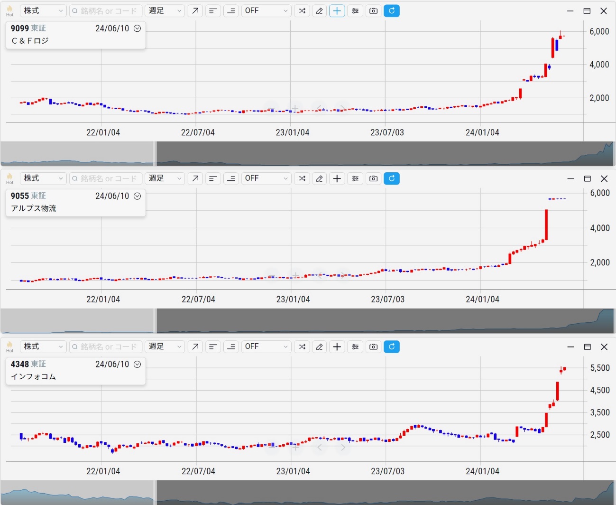Click the Hot flame icon in top chart

tap(9, 9)
